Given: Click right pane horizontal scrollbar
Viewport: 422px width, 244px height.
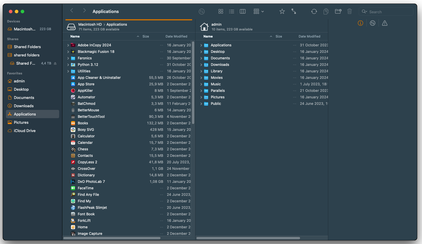Looking at the screenshot, I should 248,238.
